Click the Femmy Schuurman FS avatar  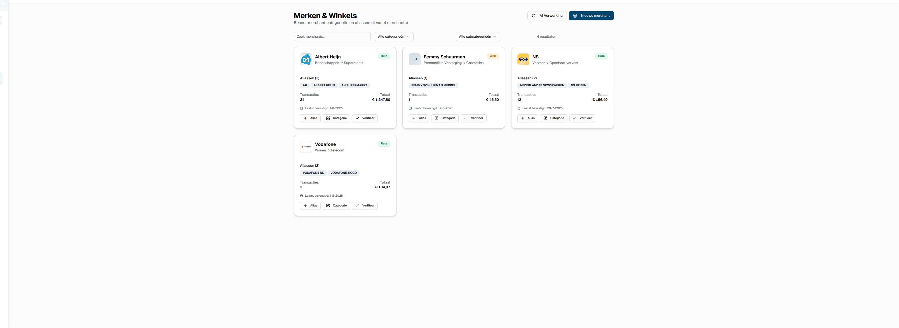[414, 59]
